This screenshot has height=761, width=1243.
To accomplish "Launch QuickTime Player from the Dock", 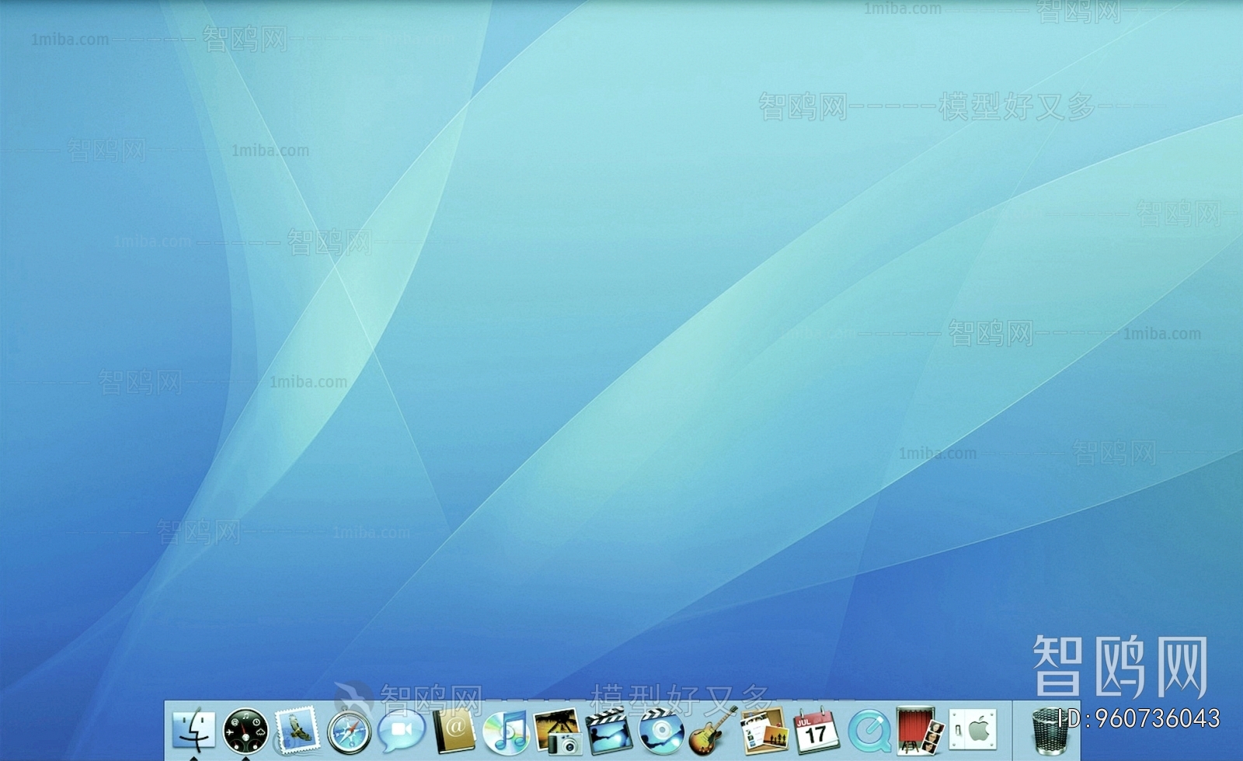I will pos(869,731).
